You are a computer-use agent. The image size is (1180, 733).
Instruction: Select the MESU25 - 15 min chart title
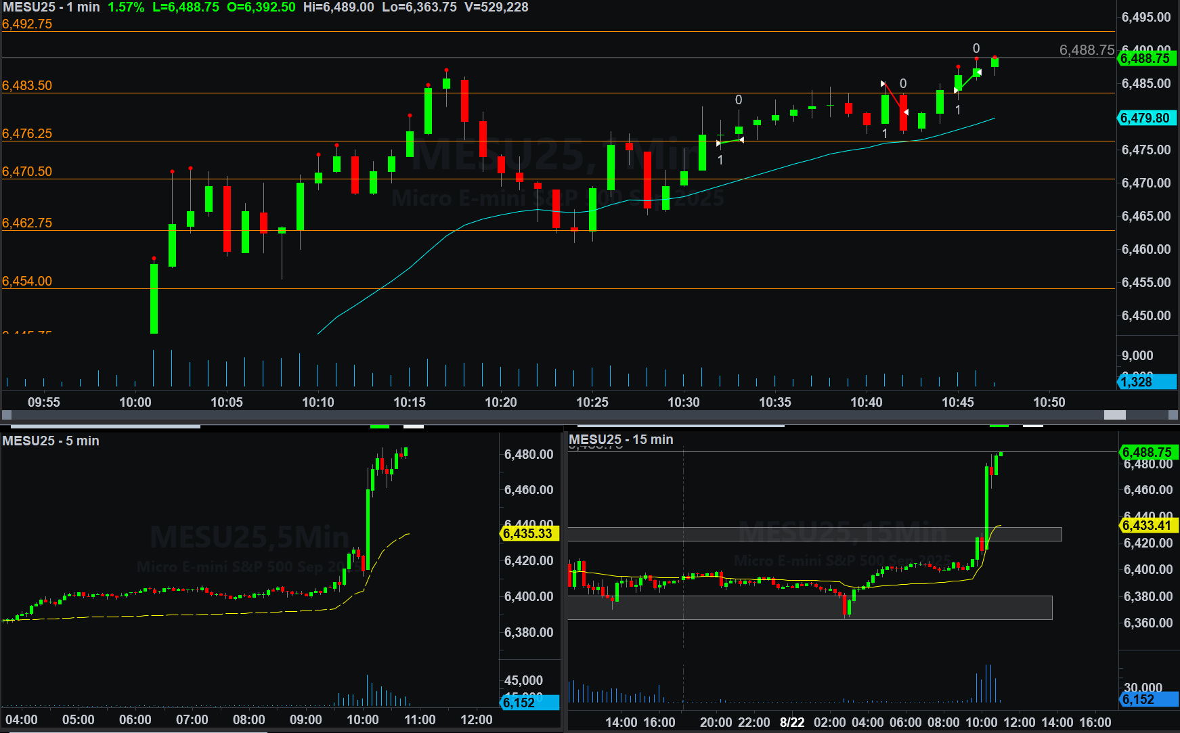click(621, 440)
